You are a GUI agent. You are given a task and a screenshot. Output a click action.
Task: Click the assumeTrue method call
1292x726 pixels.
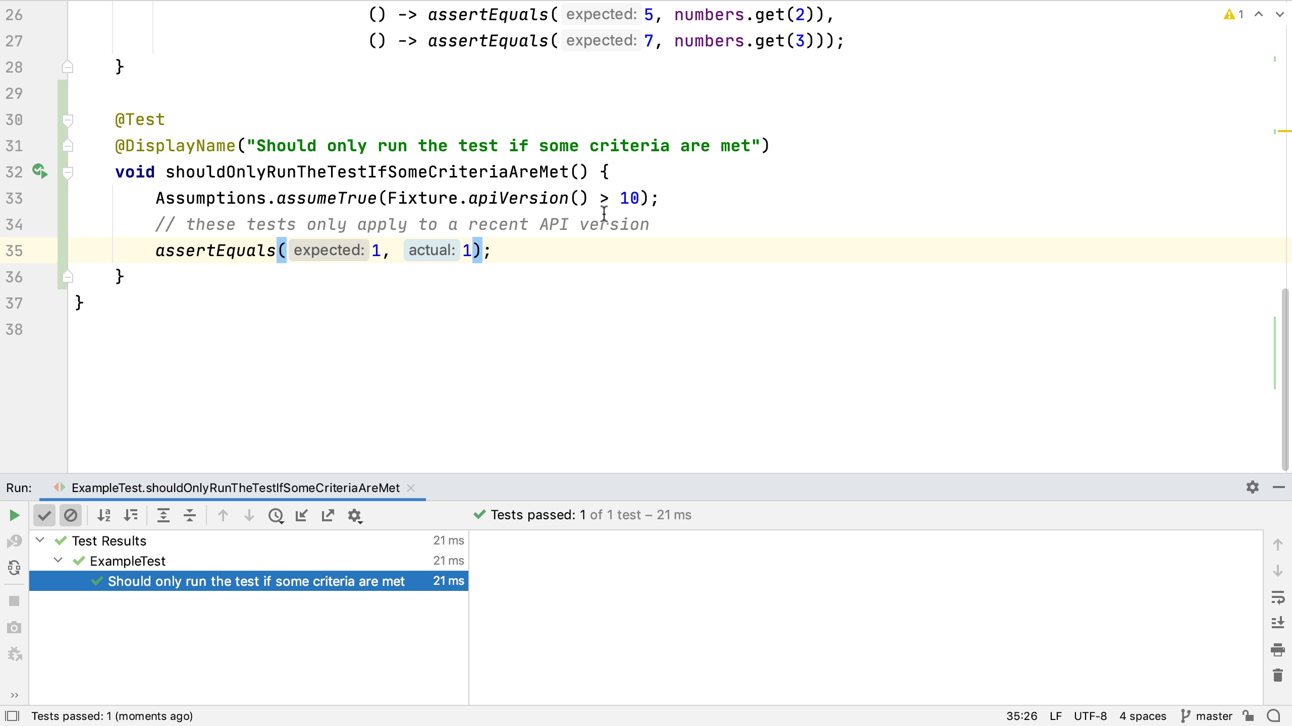326,198
